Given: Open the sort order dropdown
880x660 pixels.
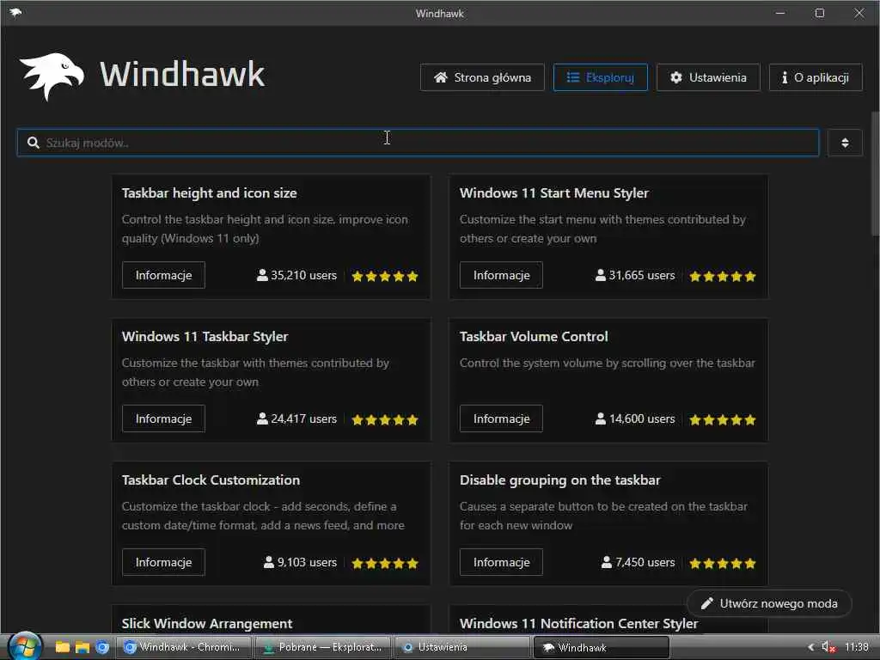Looking at the screenshot, I should (845, 143).
